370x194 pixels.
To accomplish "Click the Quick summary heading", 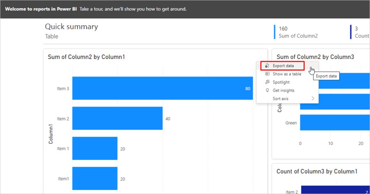I will point(71,27).
